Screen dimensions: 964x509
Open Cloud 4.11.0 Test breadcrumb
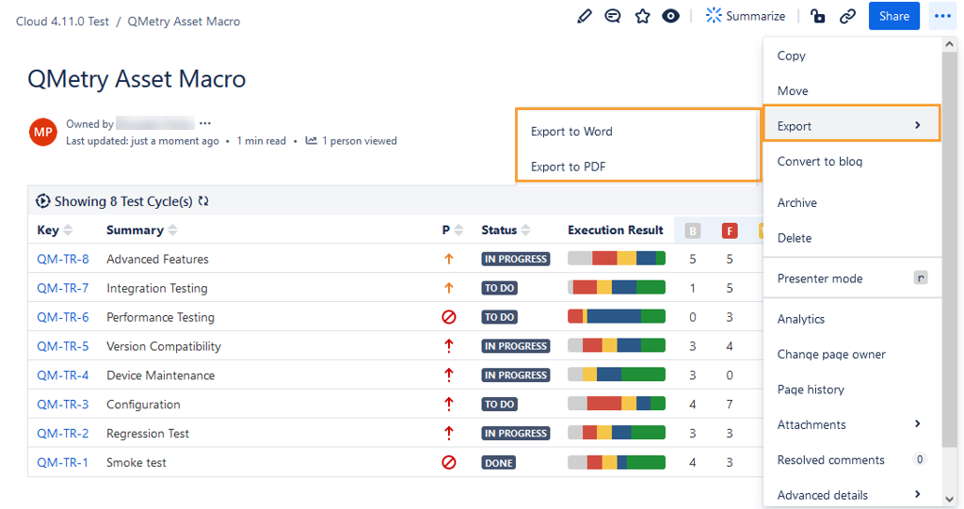tap(62, 22)
